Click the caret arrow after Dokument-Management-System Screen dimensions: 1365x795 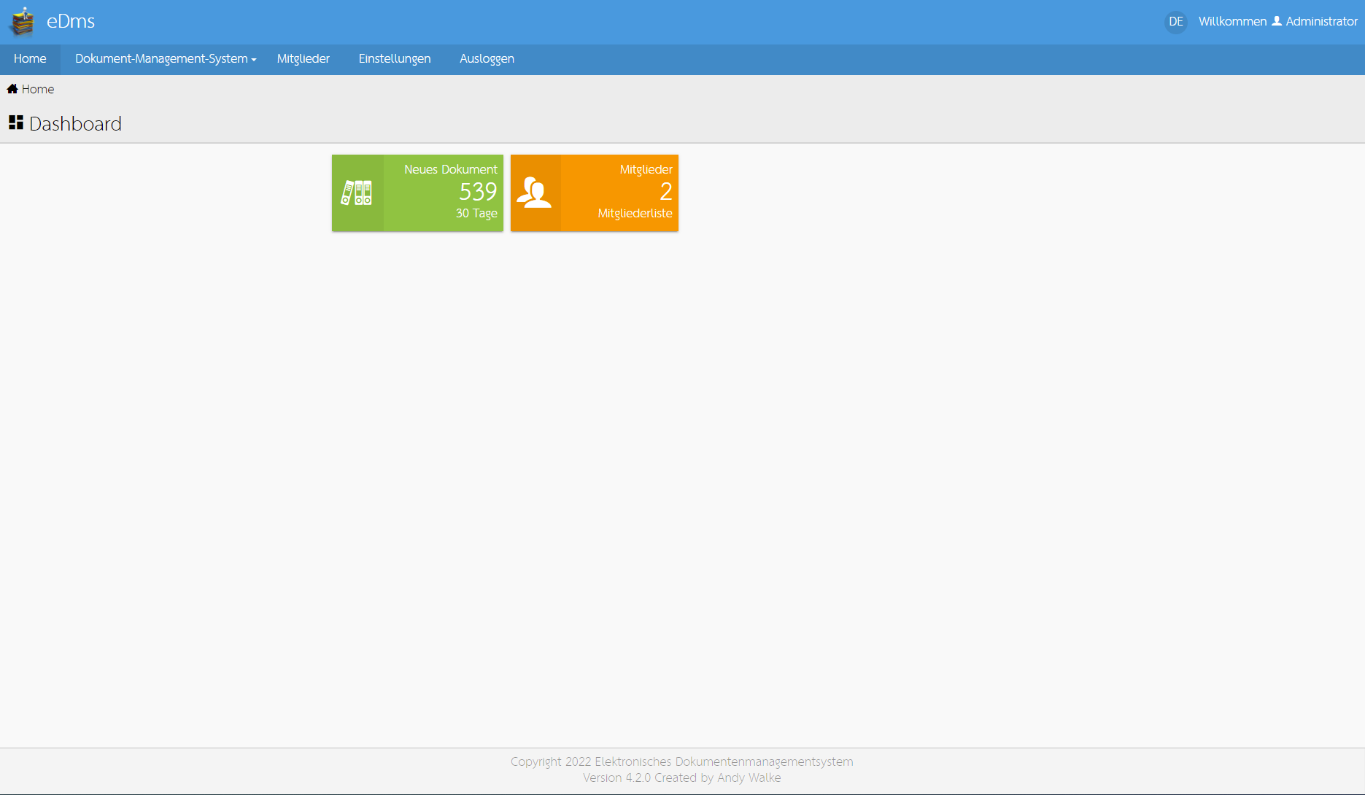(254, 60)
